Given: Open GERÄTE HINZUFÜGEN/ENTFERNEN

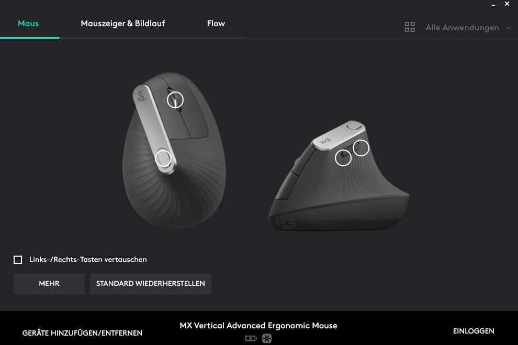Looking at the screenshot, I should [x=82, y=333].
